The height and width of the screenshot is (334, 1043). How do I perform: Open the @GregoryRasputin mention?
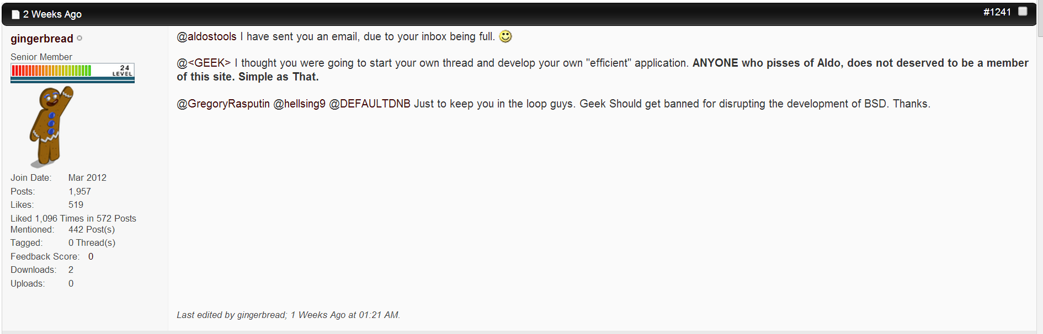point(223,104)
